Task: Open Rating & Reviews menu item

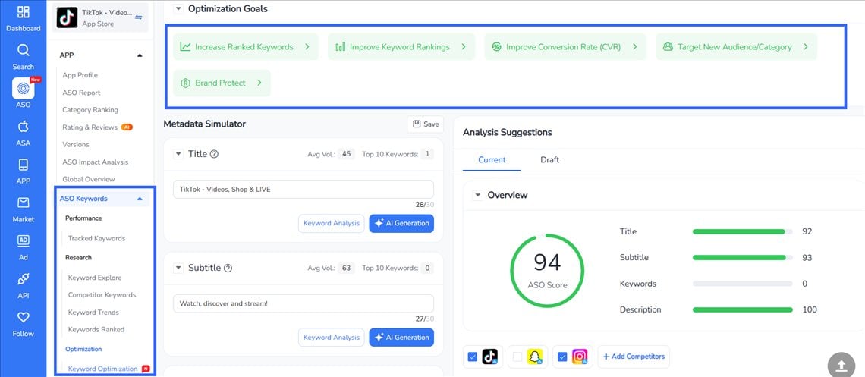Action: pos(90,127)
